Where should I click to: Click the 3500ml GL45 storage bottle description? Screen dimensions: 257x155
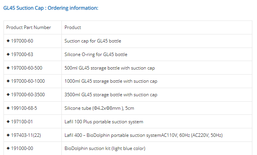[x=111, y=95]
